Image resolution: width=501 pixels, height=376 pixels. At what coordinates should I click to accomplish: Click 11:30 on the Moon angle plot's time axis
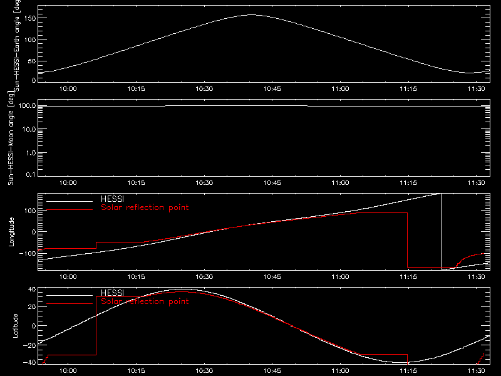[477, 182]
